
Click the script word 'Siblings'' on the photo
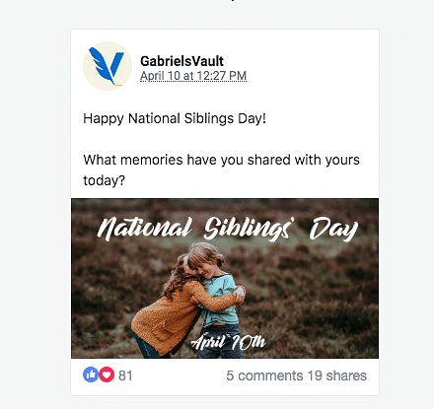click(249, 229)
